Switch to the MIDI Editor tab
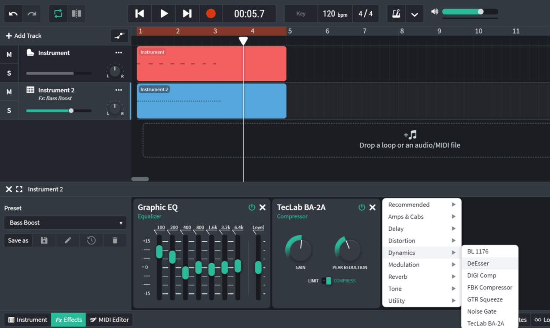This screenshot has width=550, height=328. (110, 319)
